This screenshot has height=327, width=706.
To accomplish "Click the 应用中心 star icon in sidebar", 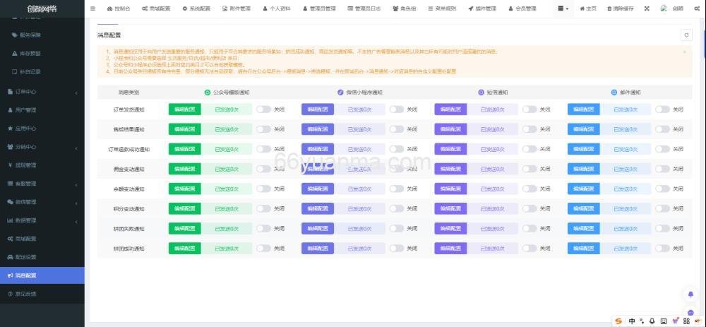I will click(x=11, y=129).
